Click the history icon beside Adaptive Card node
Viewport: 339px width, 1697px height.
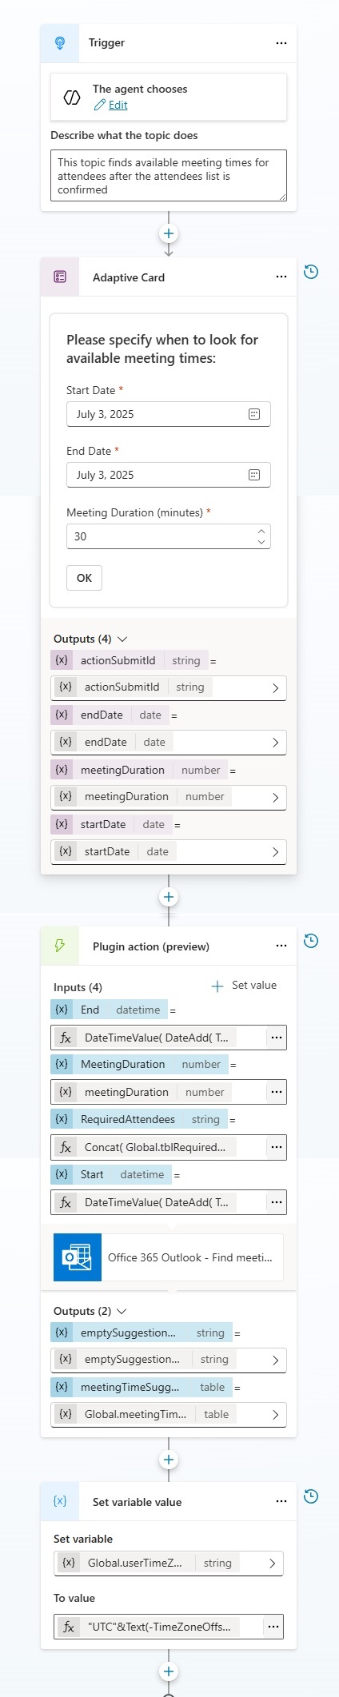[x=312, y=272]
